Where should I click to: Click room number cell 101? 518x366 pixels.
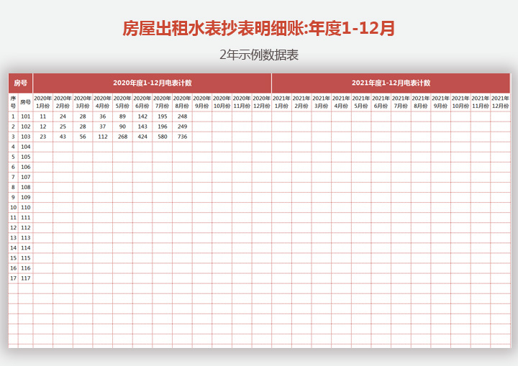coord(25,116)
